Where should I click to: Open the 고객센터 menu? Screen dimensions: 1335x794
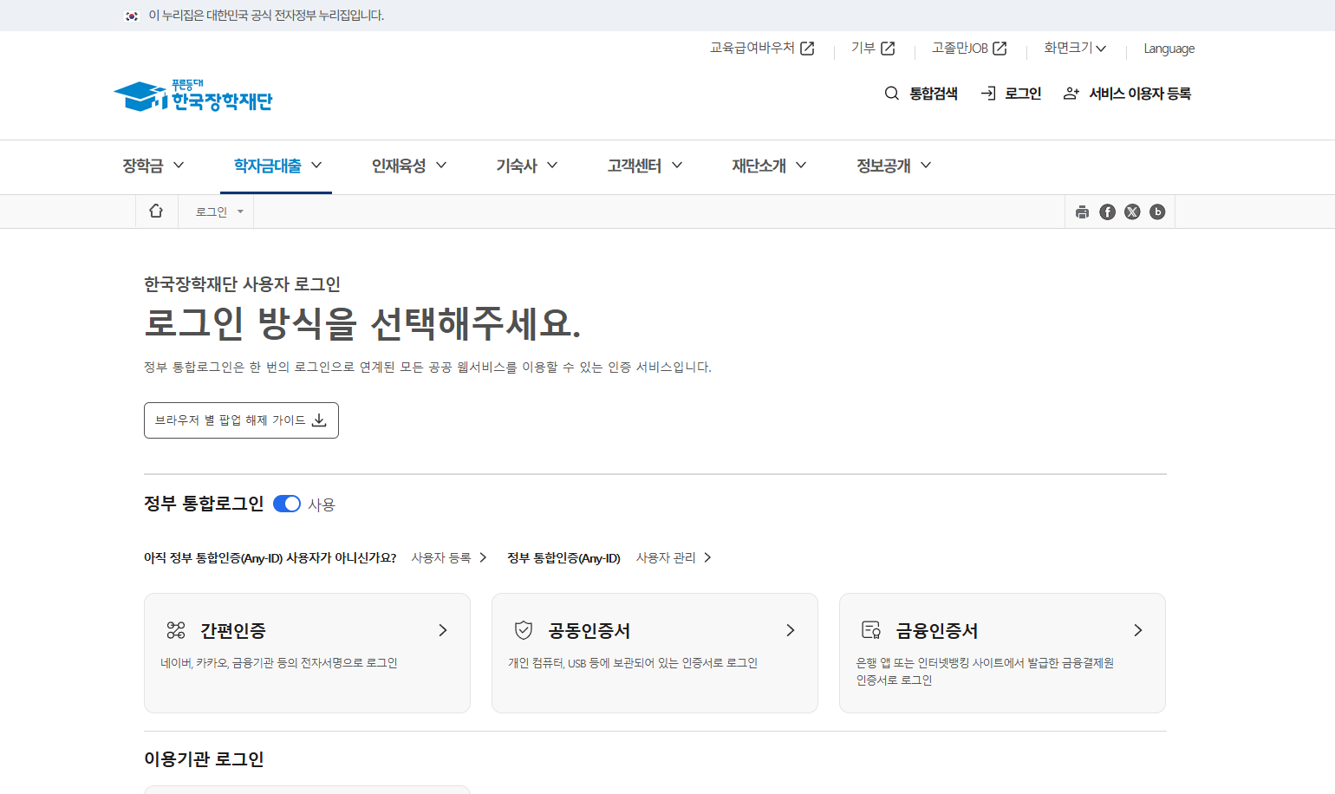[x=645, y=166]
